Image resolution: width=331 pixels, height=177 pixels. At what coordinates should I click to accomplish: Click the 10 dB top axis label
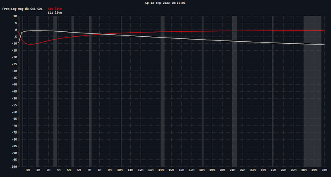click(x=14, y=16)
